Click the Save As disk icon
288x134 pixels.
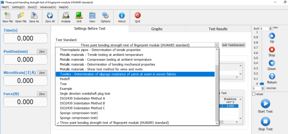[x=34, y=15]
